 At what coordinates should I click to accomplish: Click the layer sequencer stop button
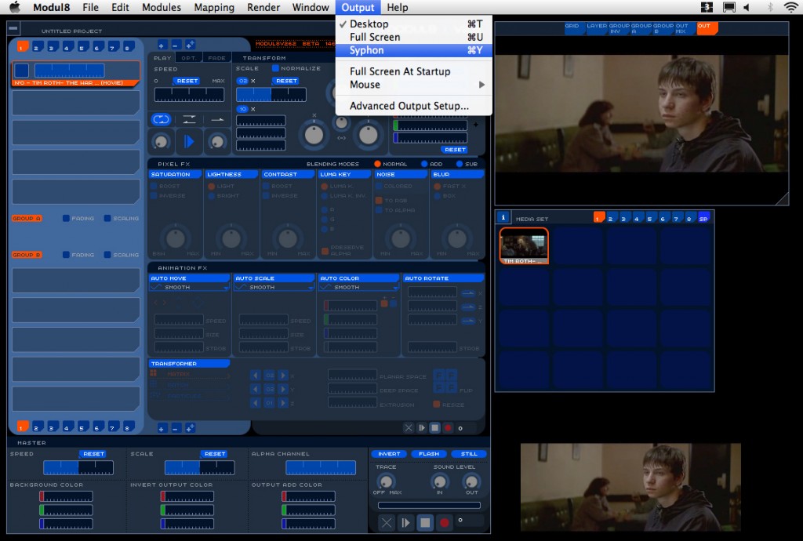pyautogui.click(x=434, y=428)
